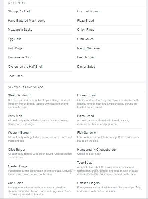The width and height of the screenshot is (148, 199).
Task: Choose the Chicken Fingers item
Action: (x=88, y=183)
